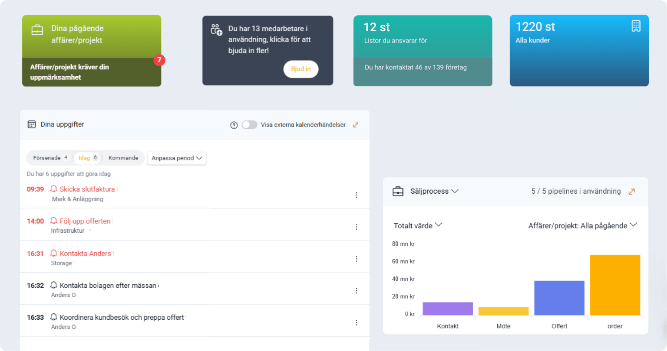Screen dimensions: 667x351
Task: Open the Anpassa period dropdown
Action: tap(177, 158)
